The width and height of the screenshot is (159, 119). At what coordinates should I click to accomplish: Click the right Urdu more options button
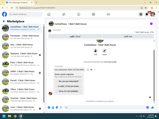click(x=128, y=36)
